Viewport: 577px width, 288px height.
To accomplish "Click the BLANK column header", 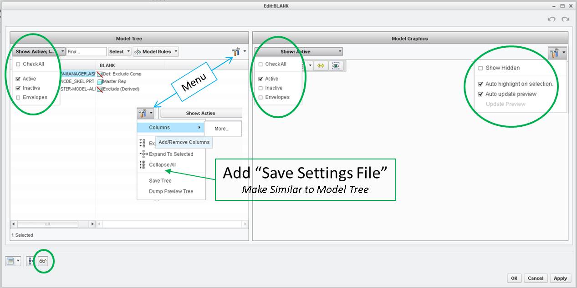I will (x=107, y=65).
